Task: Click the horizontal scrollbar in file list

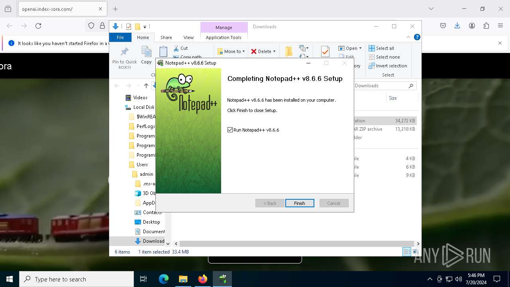Action: 297,244
